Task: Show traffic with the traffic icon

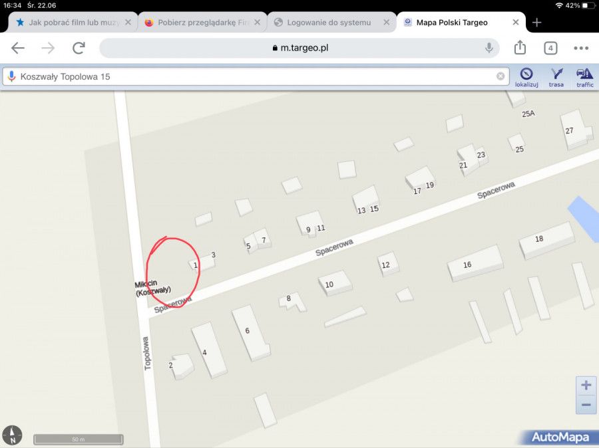Action: (584, 75)
